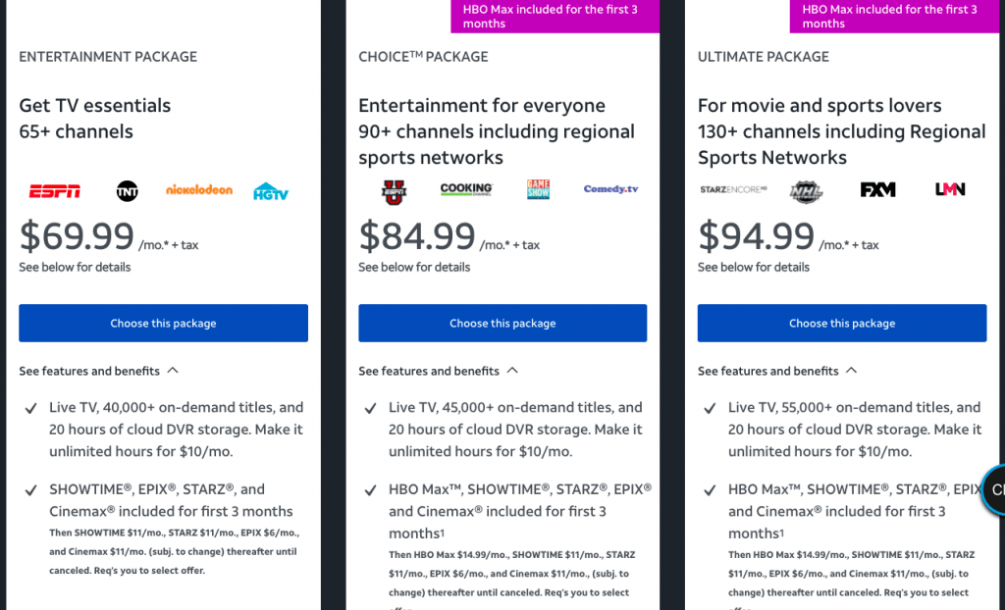
Task: Click the 45,000+ on-demand titles feature
Action: (x=516, y=430)
